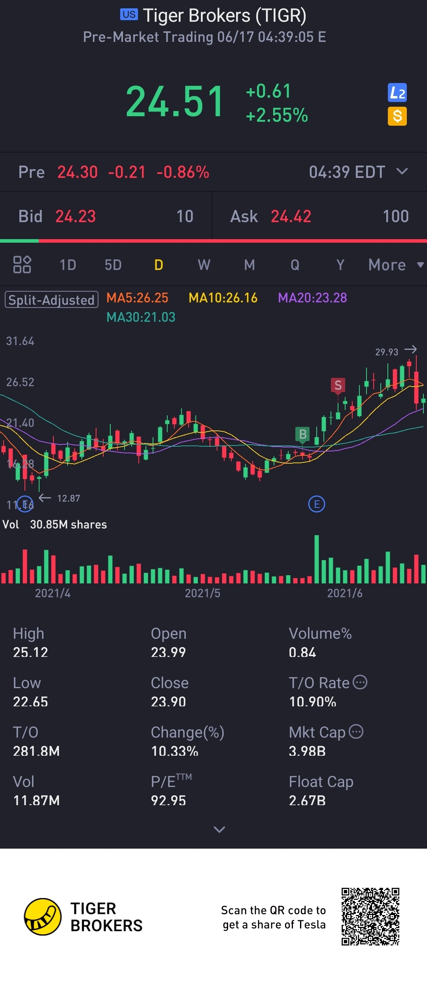Select the W weekly chart tab
Viewport: 427px width, 985px height.
(204, 265)
